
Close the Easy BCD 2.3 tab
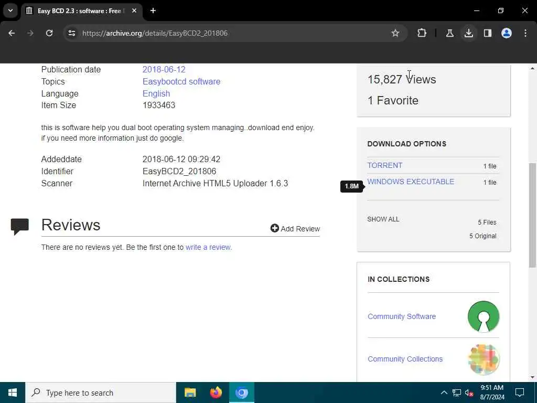(x=134, y=10)
